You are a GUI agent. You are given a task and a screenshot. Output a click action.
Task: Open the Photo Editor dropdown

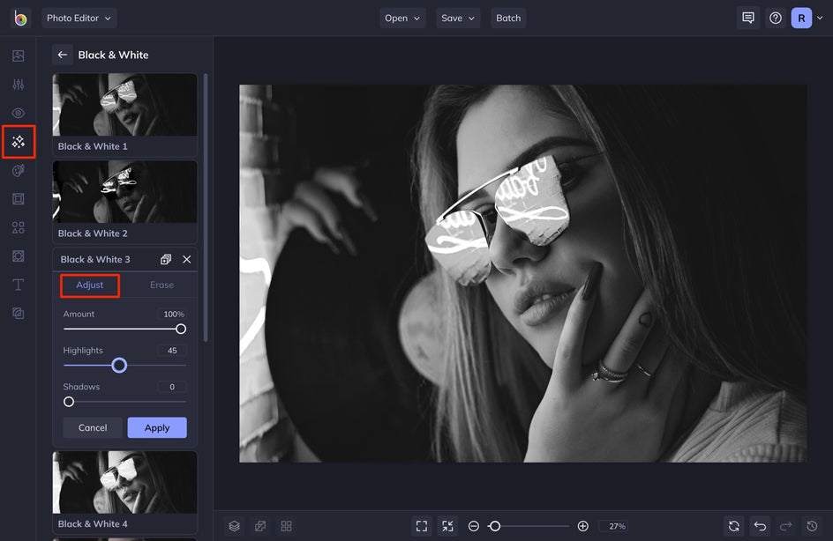pyautogui.click(x=79, y=18)
